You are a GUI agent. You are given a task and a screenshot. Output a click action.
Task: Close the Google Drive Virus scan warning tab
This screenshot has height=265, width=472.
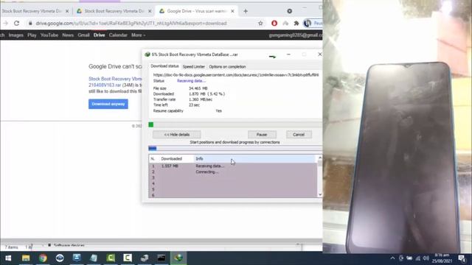tap(232, 11)
